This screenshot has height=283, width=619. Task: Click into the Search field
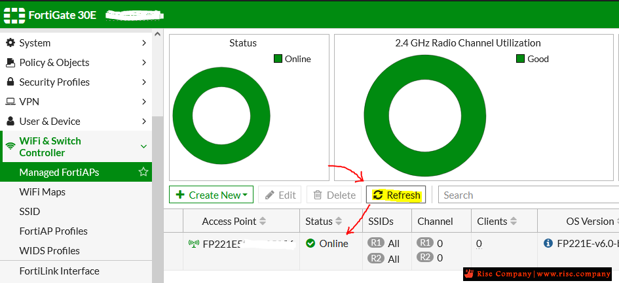click(528, 195)
